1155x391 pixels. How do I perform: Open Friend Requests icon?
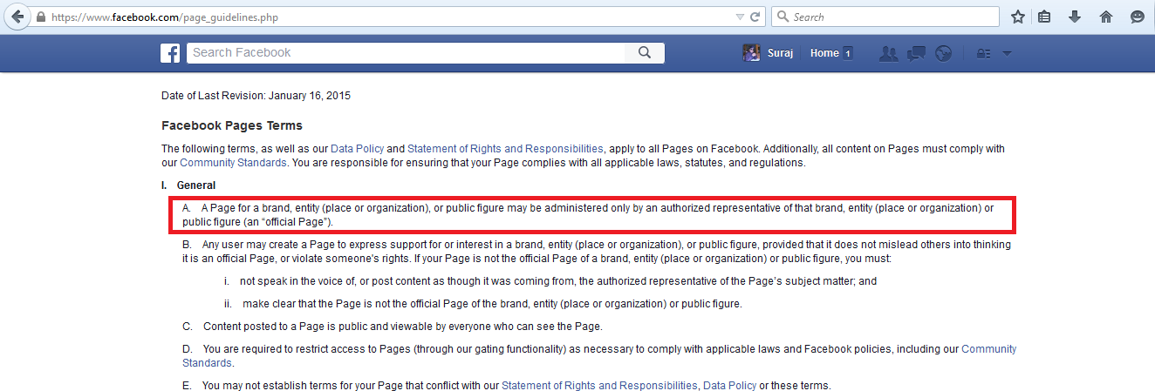(x=888, y=53)
